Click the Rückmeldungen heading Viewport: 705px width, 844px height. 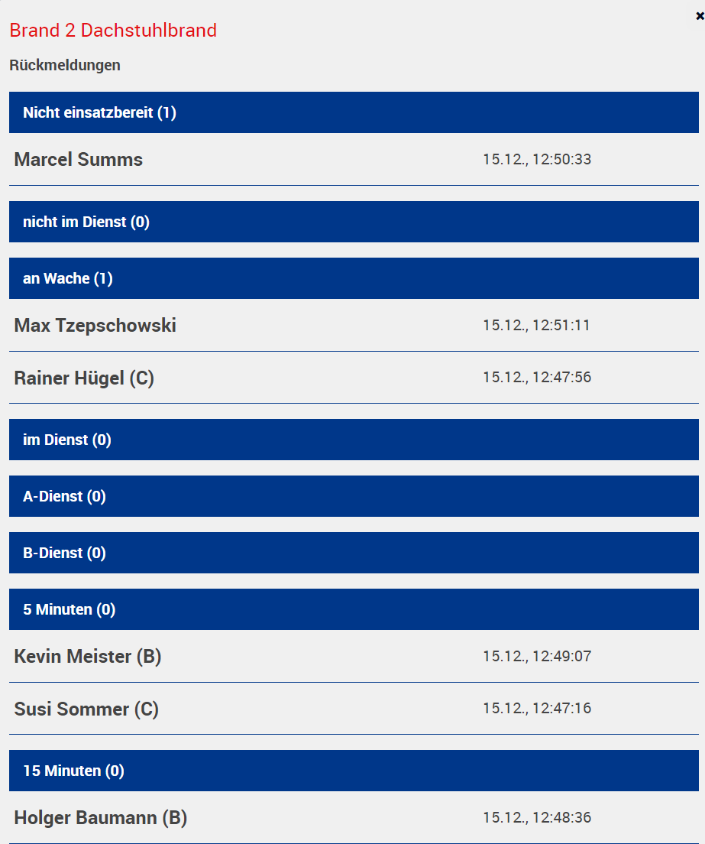click(65, 66)
